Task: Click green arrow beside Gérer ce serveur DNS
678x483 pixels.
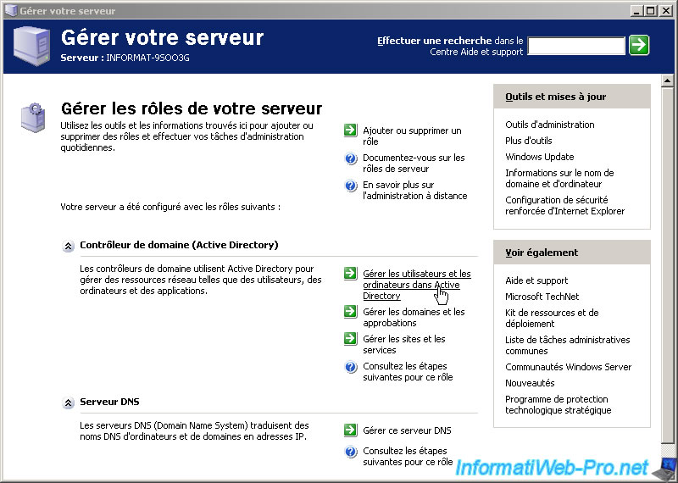Action: 351,430
